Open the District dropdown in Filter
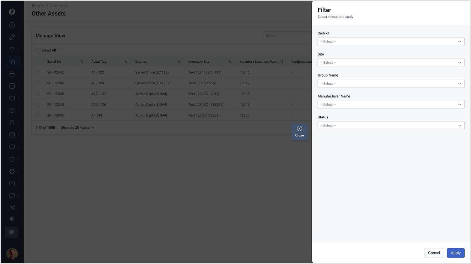Screen dimensions: 471x264 [391, 41]
